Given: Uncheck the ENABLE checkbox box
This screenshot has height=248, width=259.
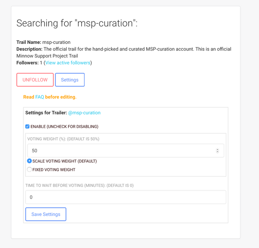Looking at the screenshot, I should (28, 126).
